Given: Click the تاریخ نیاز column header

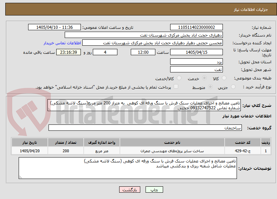Looking at the screenshot, I should click(30, 142).
